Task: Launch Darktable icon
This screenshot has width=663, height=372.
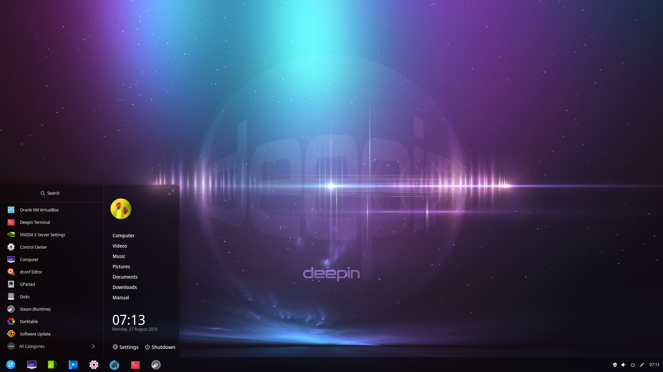Action: (x=11, y=321)
